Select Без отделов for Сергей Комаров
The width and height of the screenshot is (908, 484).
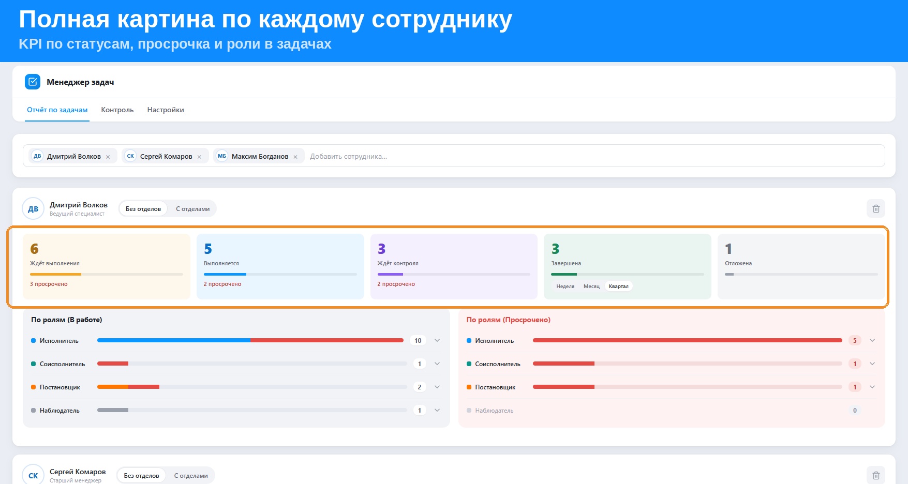(x=141, y=476)
